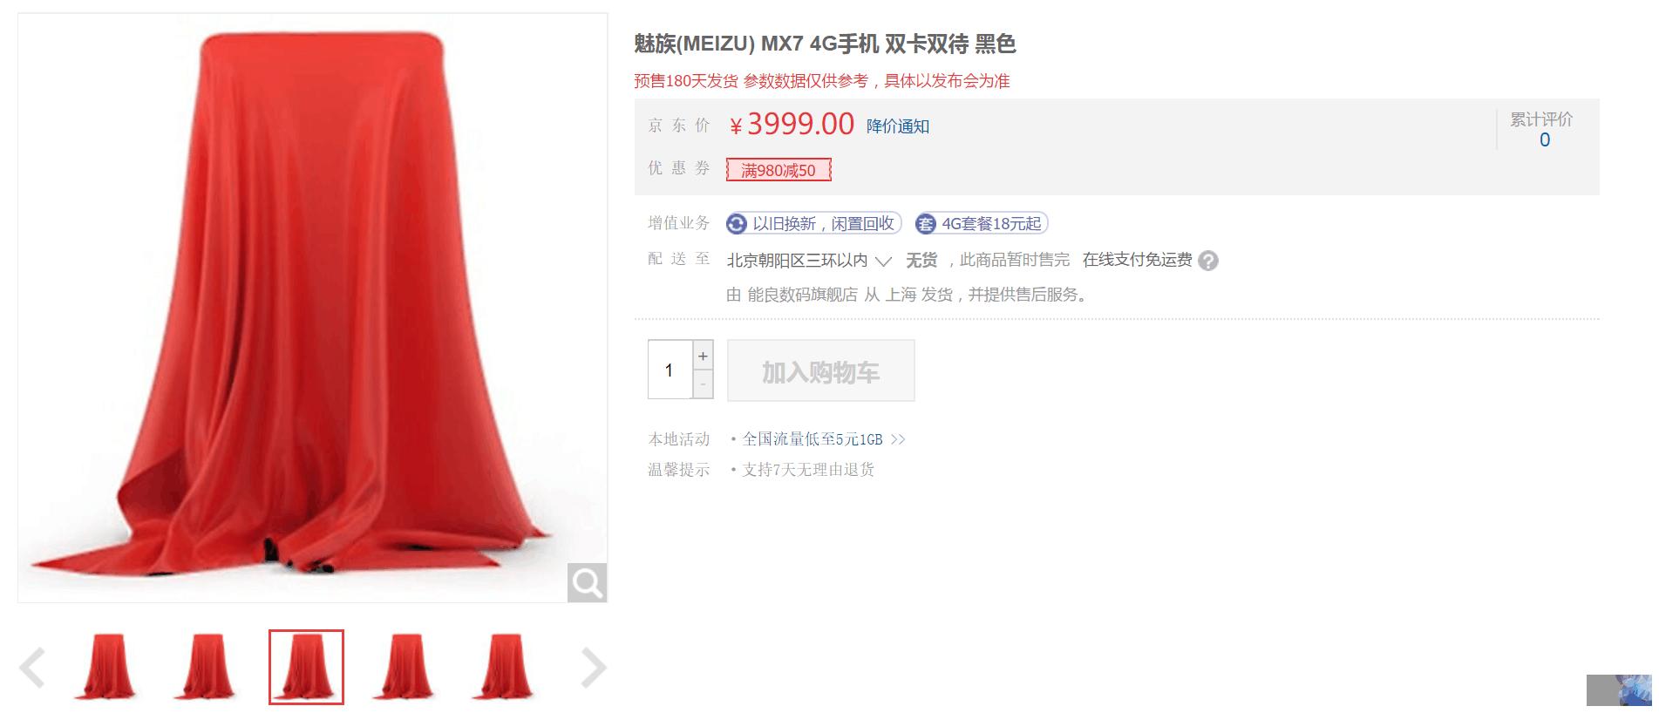Select the second red cloth thumbnail
1659x713 pixels.
tap(207, 667)
